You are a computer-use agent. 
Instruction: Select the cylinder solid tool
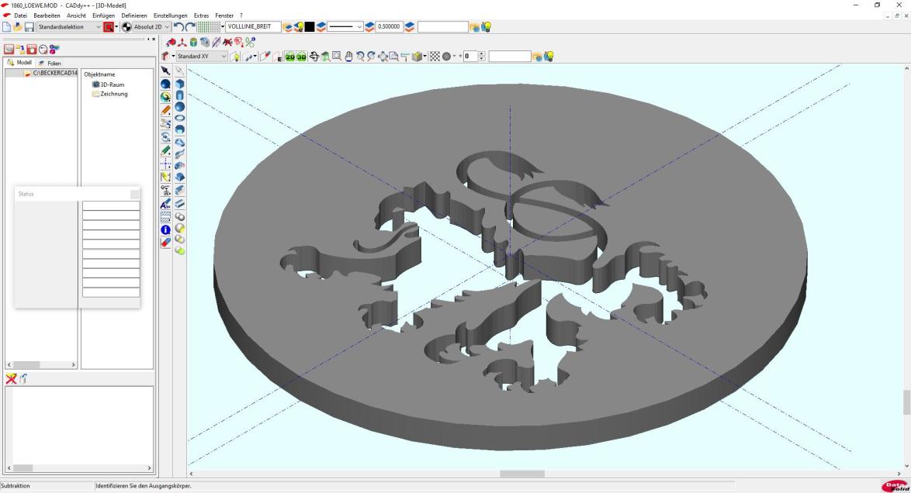[180, 95]
